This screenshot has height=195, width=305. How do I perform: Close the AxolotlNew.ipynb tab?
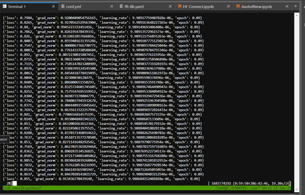tap(287, 6)
